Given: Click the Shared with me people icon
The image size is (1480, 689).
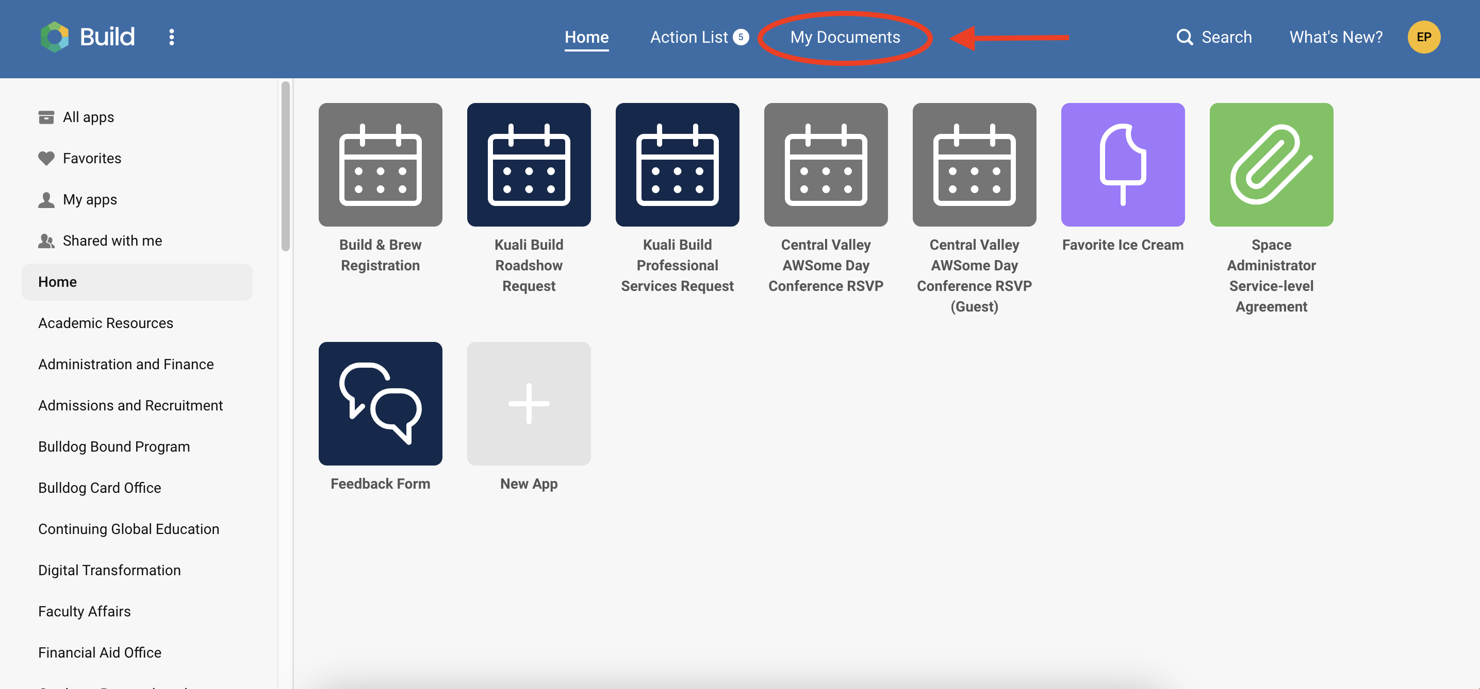Looking at the screenshot, I should coord(46,241).
